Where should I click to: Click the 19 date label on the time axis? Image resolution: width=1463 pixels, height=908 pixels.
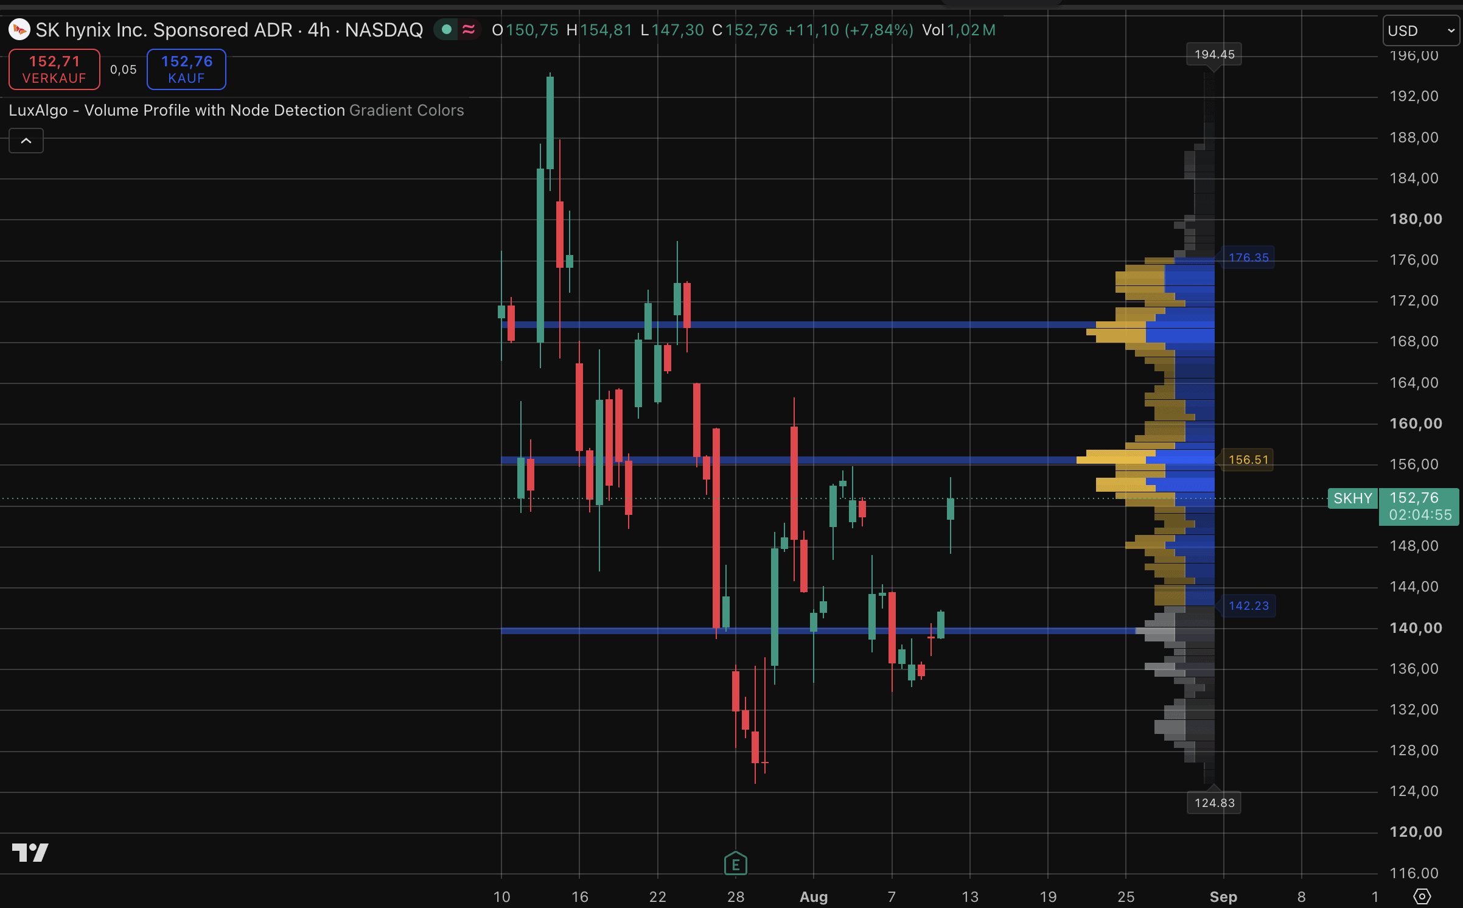click(1048, 896)
